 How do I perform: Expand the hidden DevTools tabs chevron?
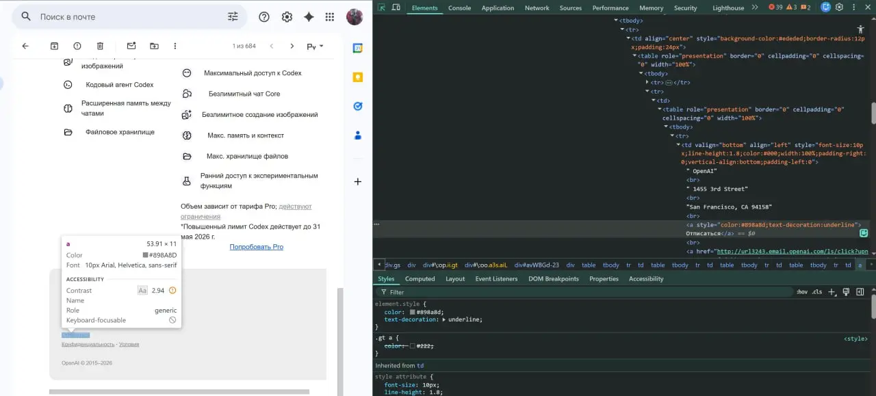(755, 8)
